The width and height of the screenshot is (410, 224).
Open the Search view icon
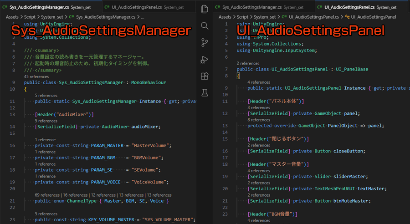point(205,25)
